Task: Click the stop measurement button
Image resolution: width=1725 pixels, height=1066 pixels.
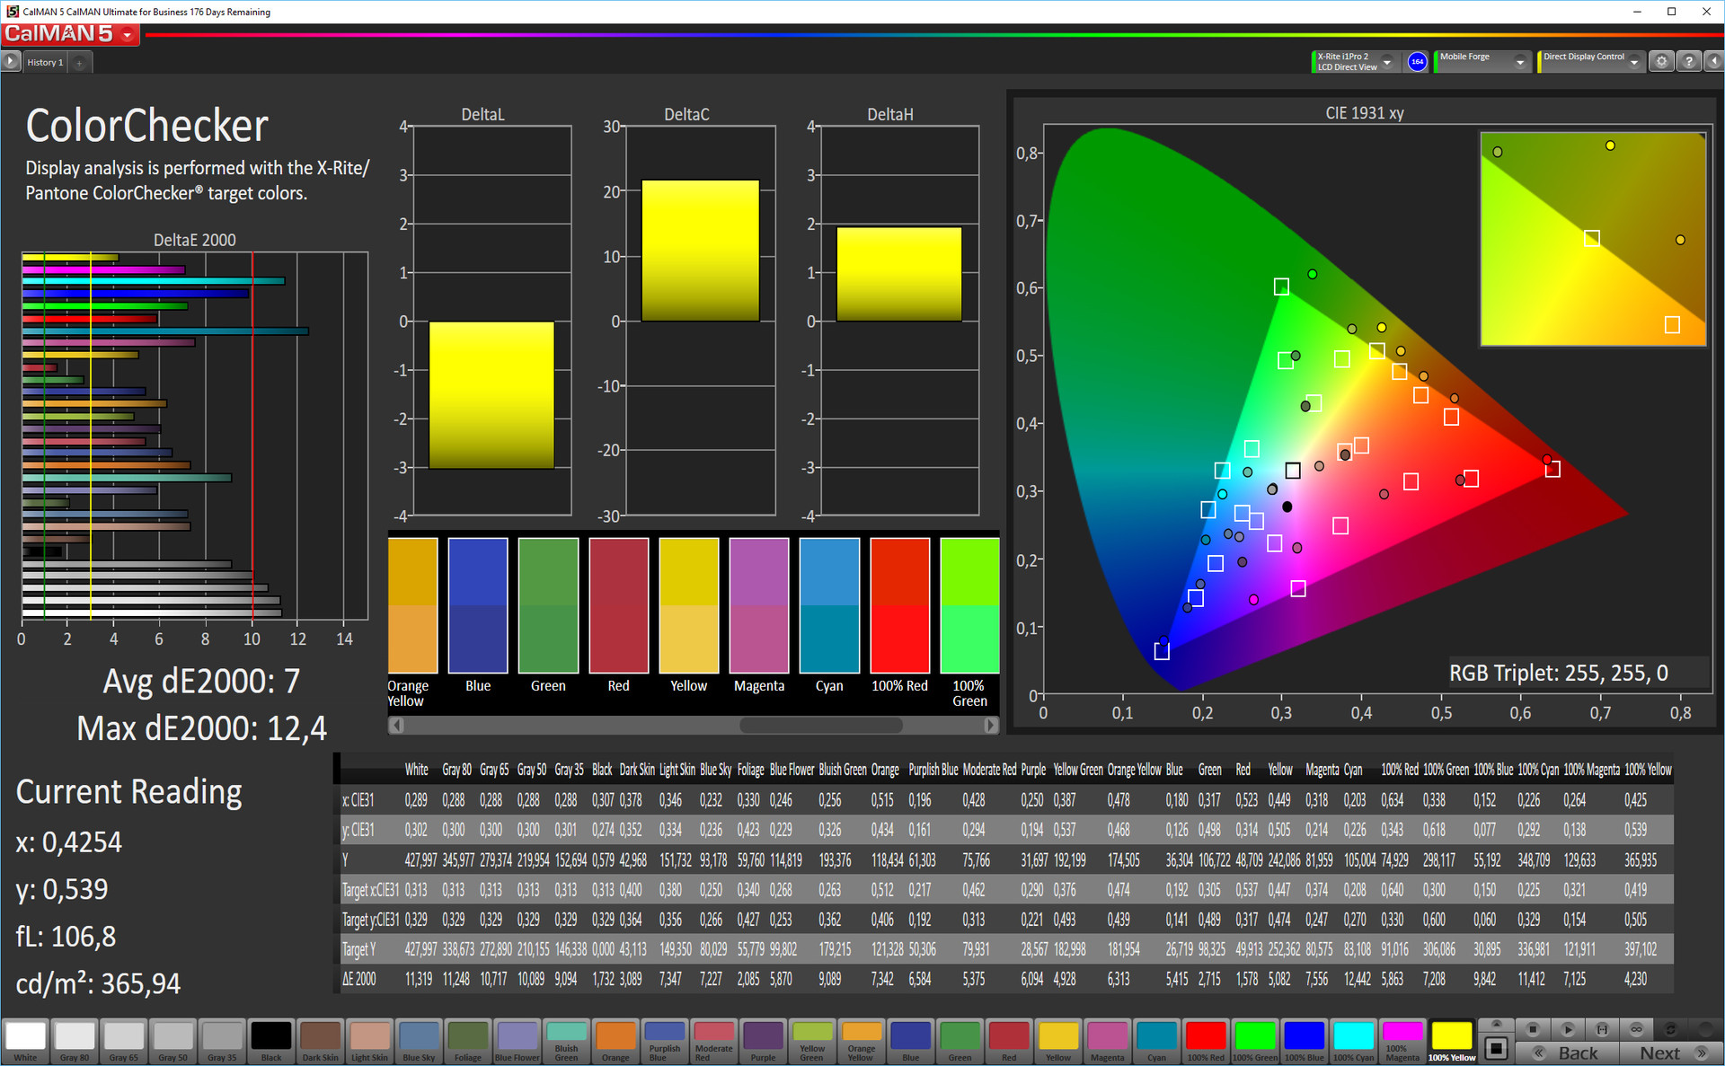Action: [1533, 1029]
